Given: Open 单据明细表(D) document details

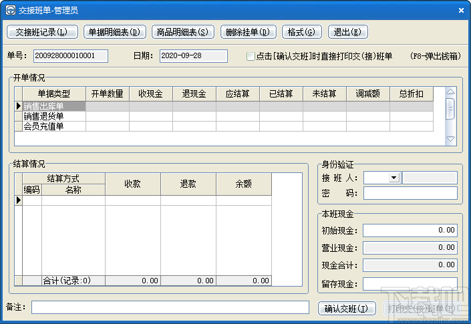Looking at the screenshot, I should click(115, 32).
